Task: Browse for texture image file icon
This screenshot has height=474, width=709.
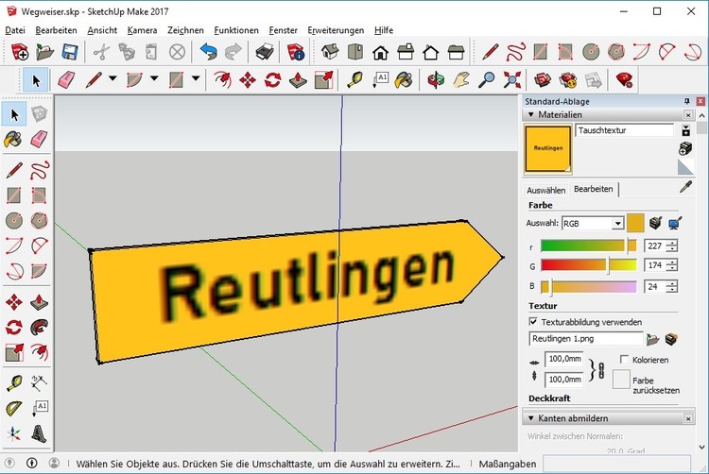Action: [652, 339]
